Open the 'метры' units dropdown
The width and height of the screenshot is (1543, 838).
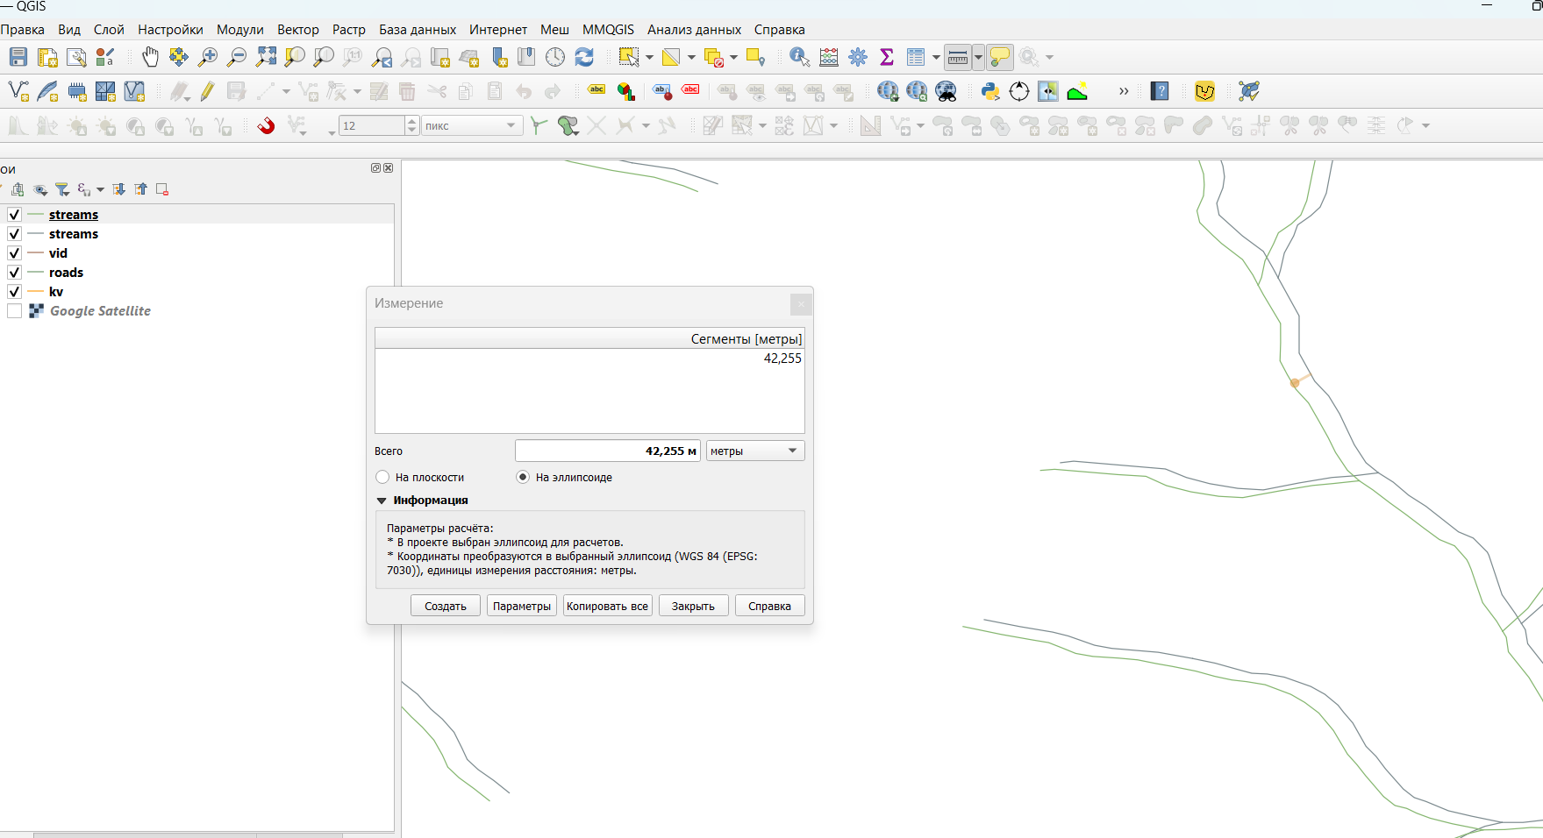(x=755, y=451)
